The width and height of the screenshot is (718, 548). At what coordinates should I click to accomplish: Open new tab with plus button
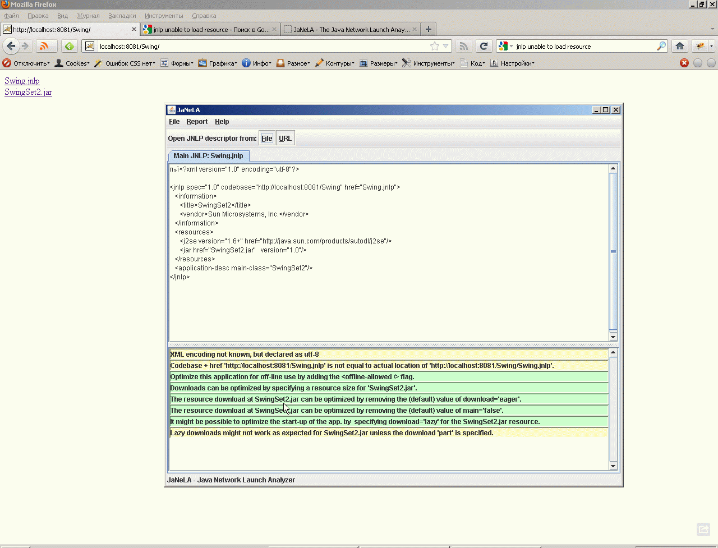tap(429, 29)
